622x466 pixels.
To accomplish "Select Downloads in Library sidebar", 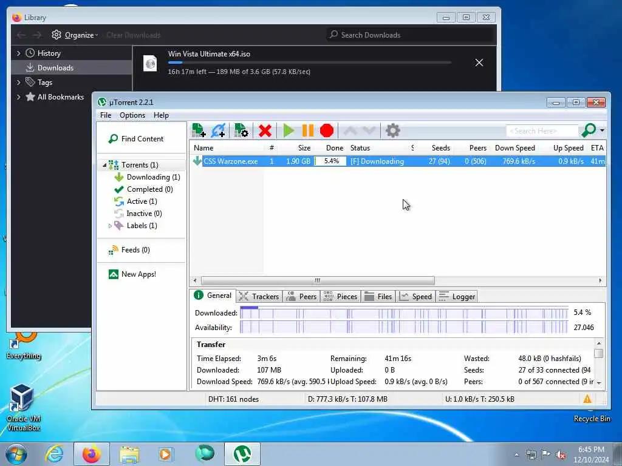I will (x=72, y=68).
